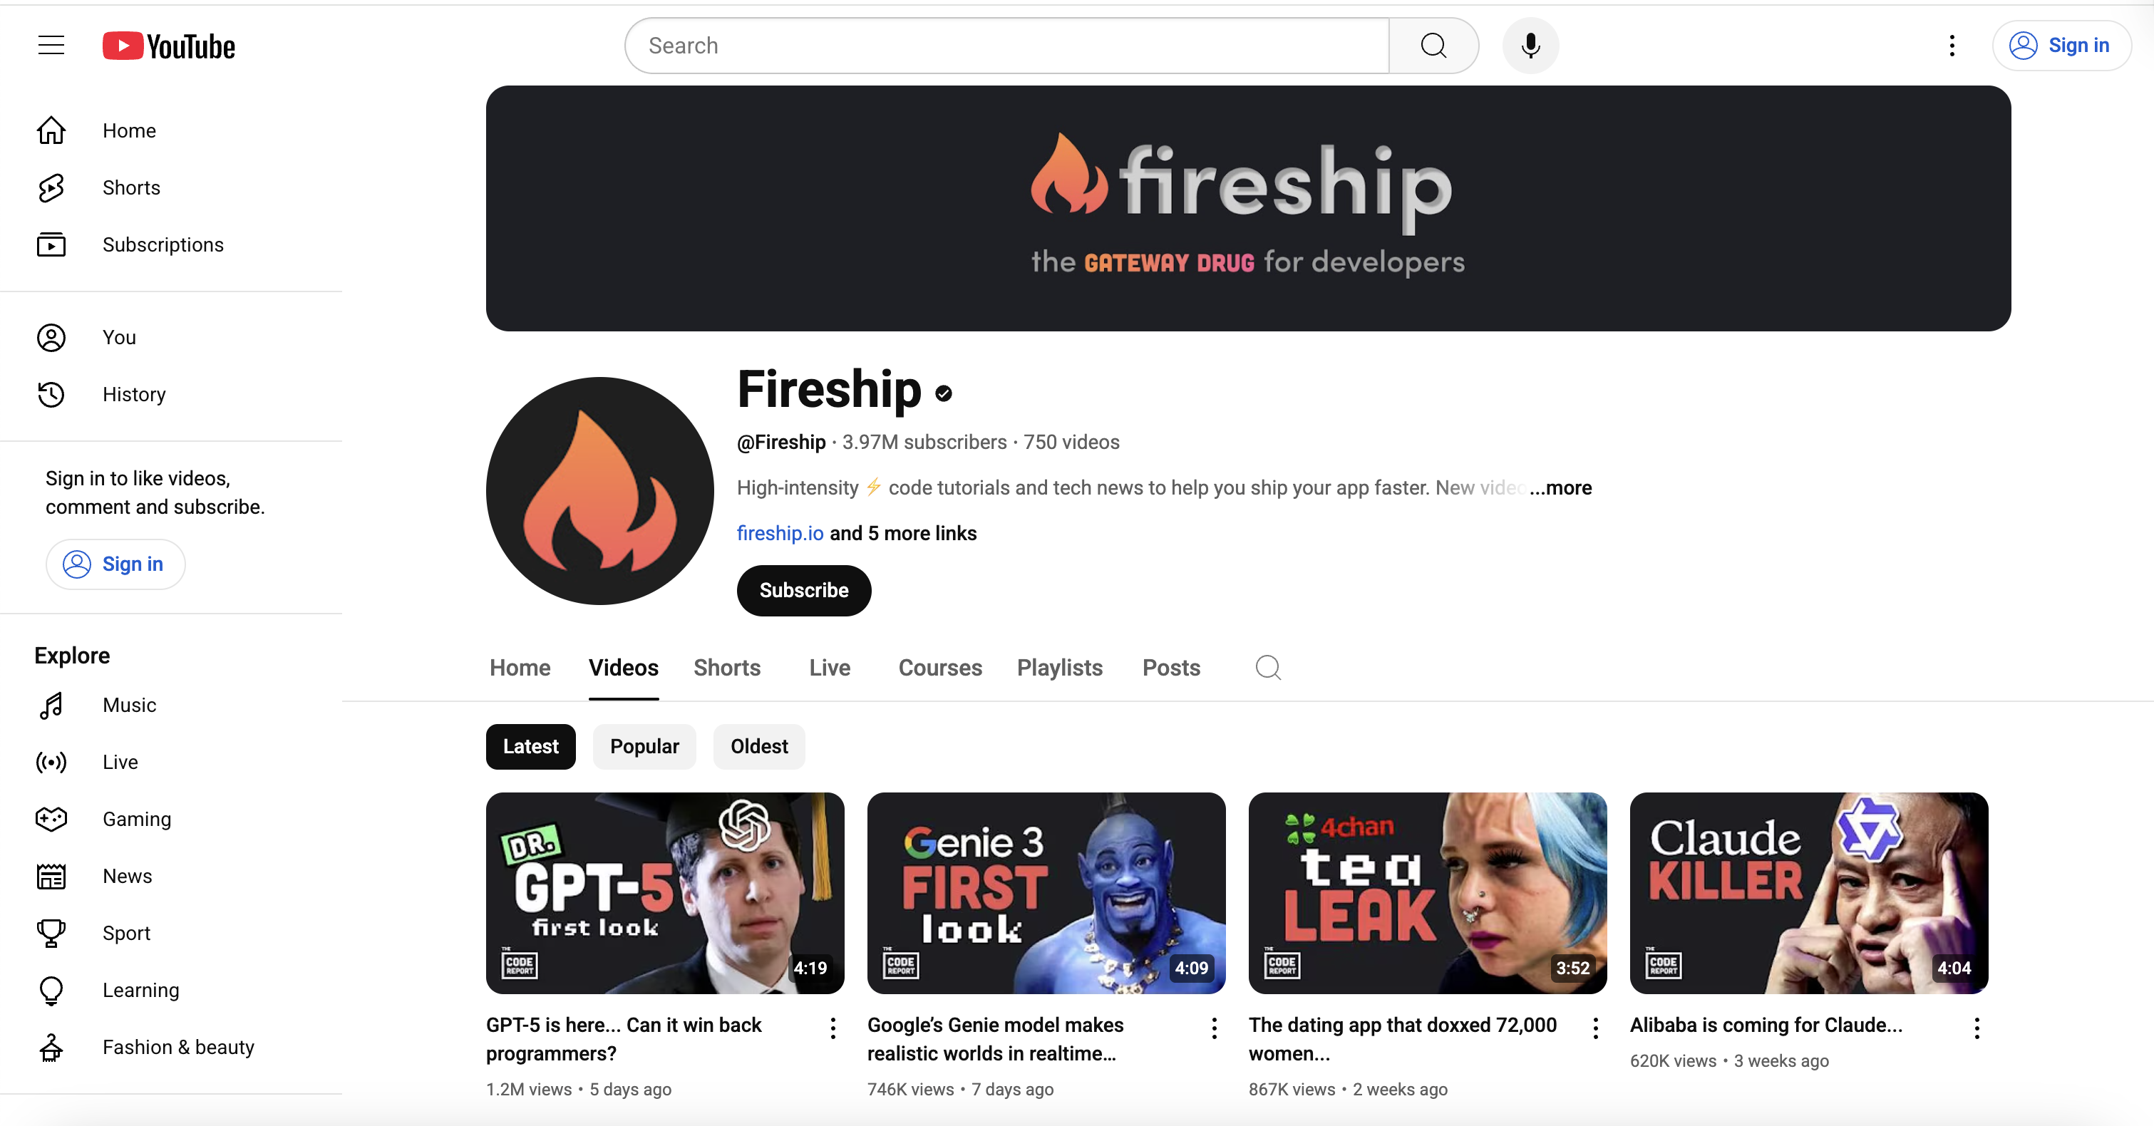Switch to the Courses tab

coord(940,668)
